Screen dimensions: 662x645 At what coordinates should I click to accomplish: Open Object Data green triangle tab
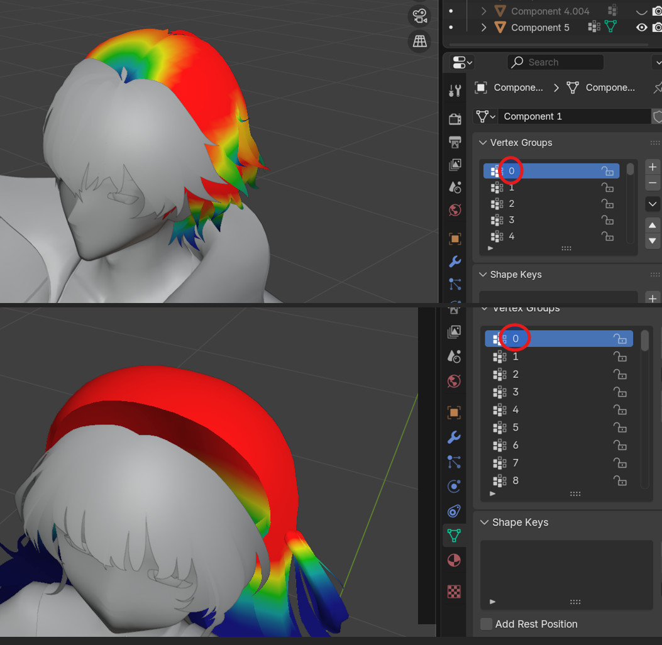coord(455,536)
